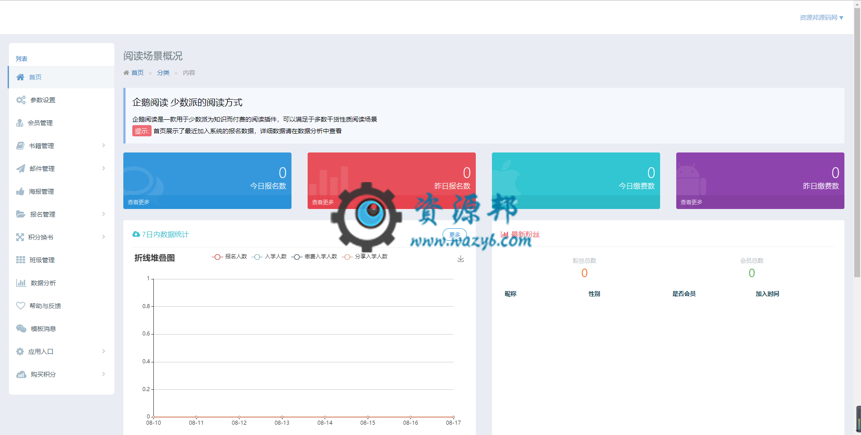
Task: Open the 资源邦源码网 user dropdown
Action: [x=821, y=17]
